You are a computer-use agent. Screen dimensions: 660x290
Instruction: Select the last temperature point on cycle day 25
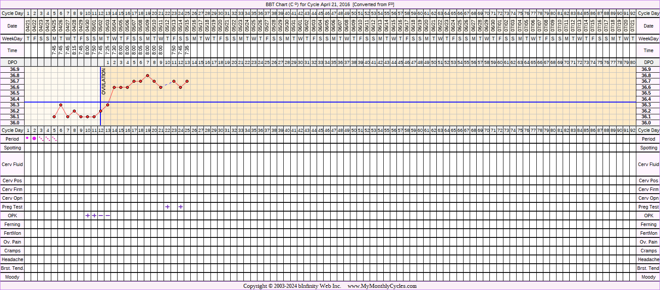click(x=187, y=81)
